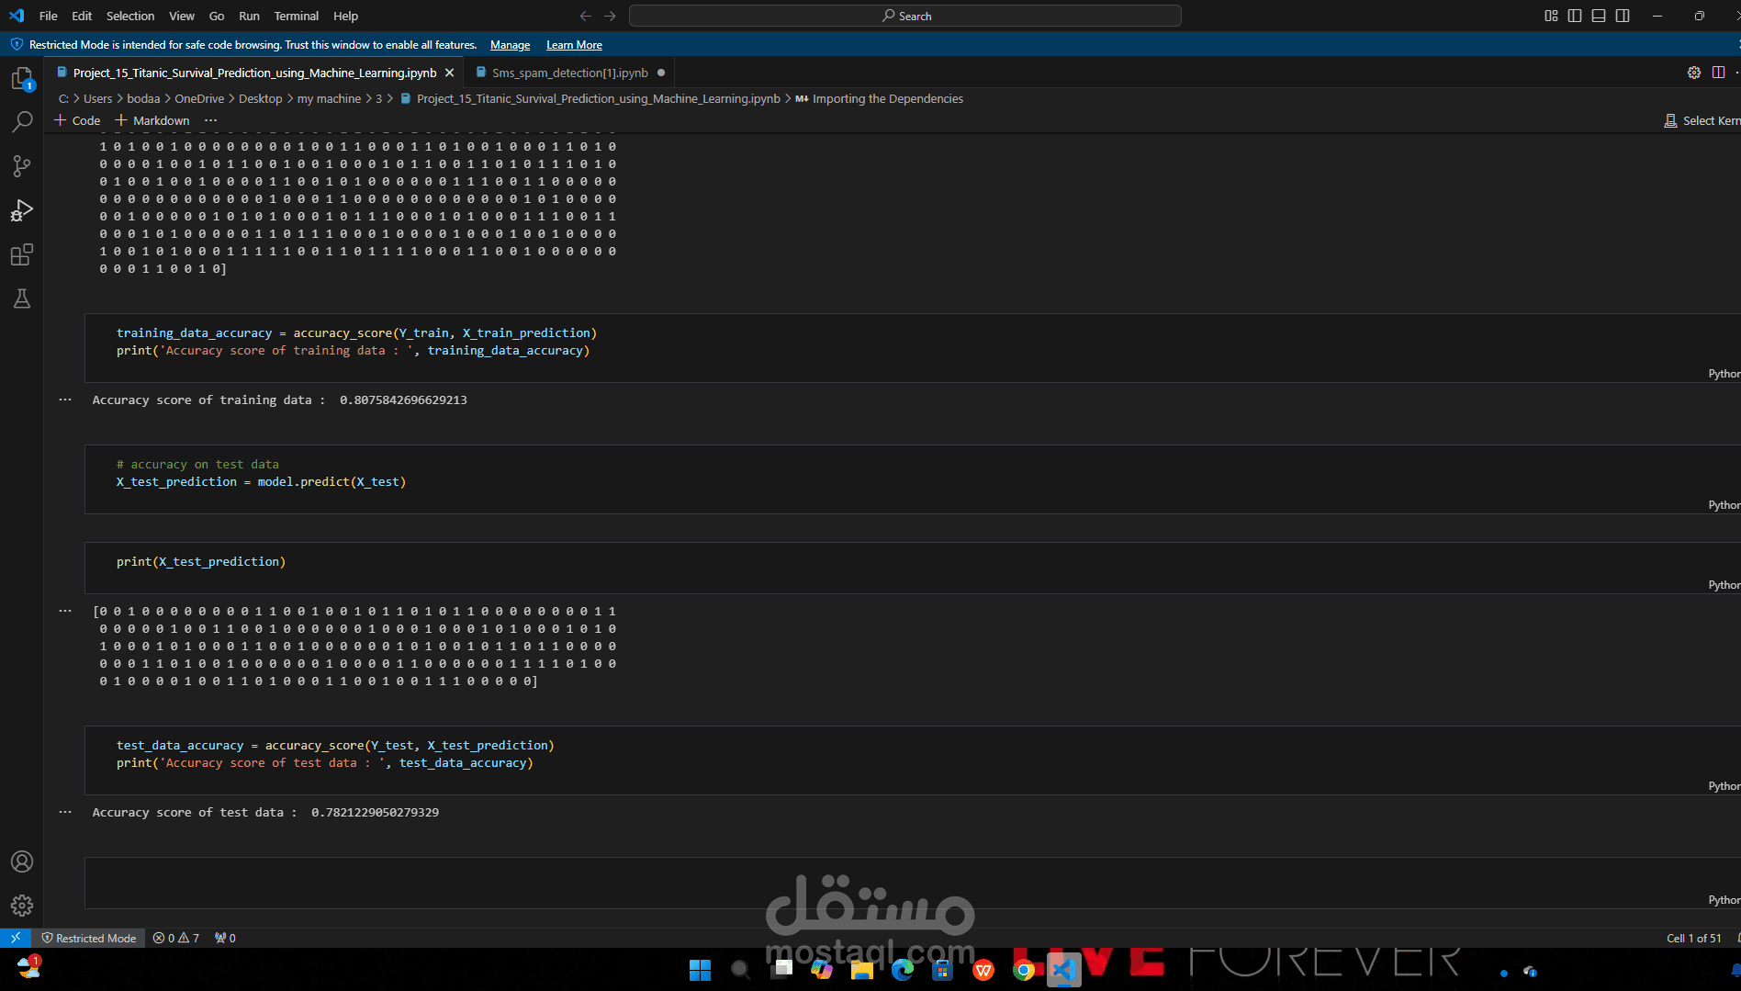Open the Extensions view
The width and height of the screenshot is (1741, 991).
22,254
